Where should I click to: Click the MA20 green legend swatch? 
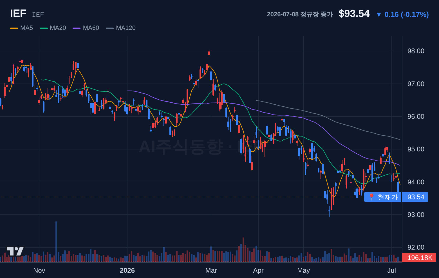[x=44, y=28]
